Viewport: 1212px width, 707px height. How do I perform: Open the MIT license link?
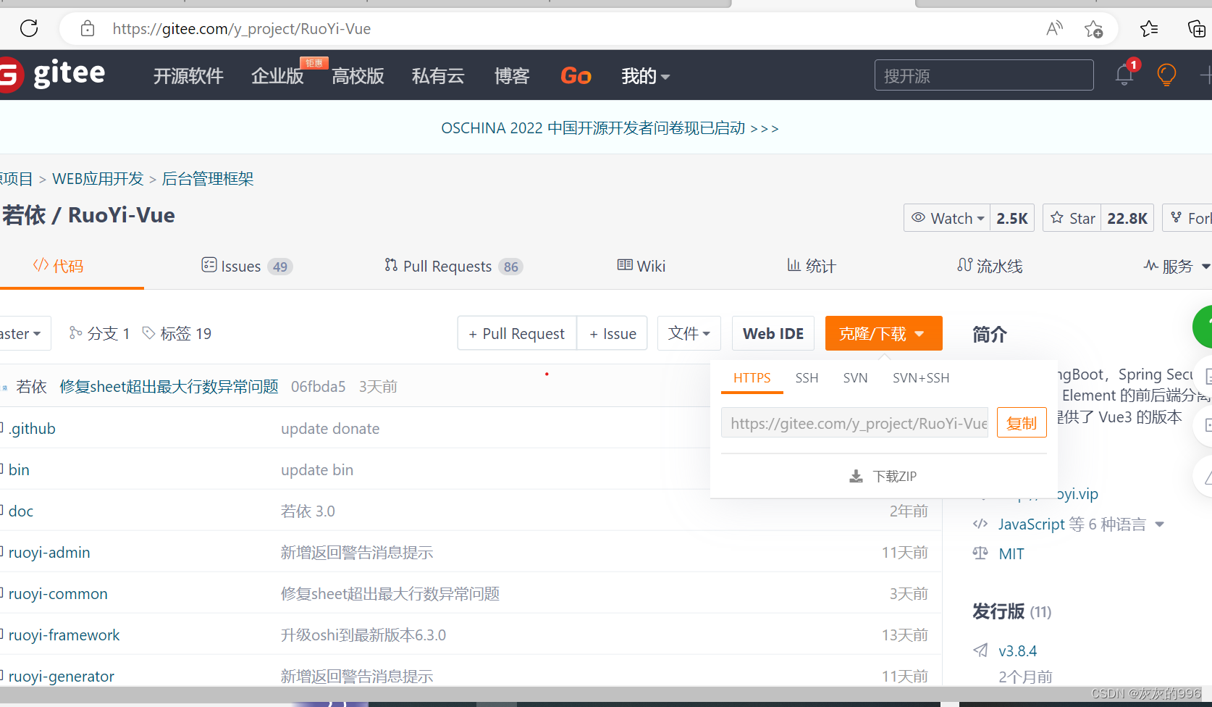[x=1011, y=553]
